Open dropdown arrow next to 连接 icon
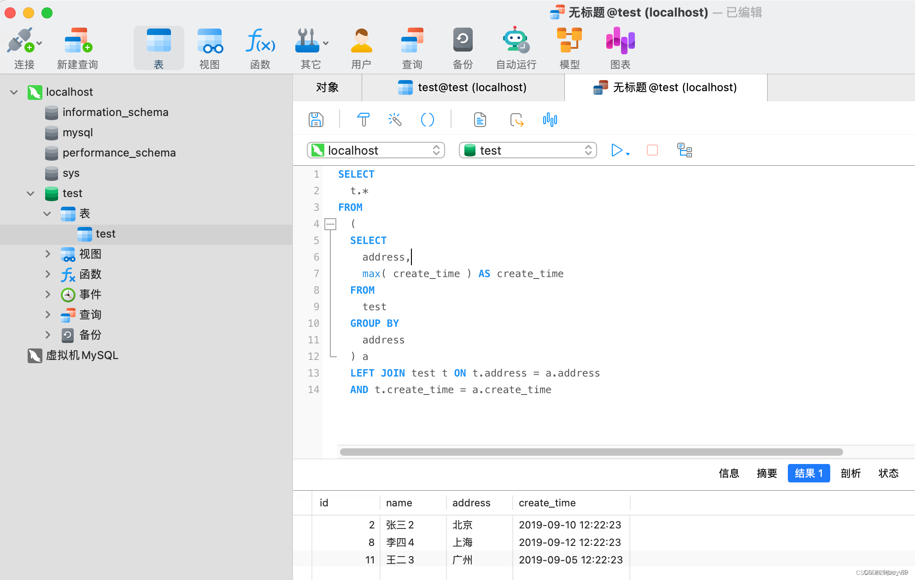 tap(39, 43)
